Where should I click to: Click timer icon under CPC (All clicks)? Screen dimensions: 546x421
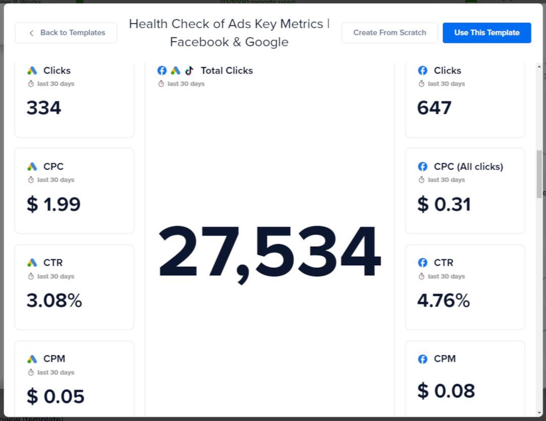[x=421, y=180]
